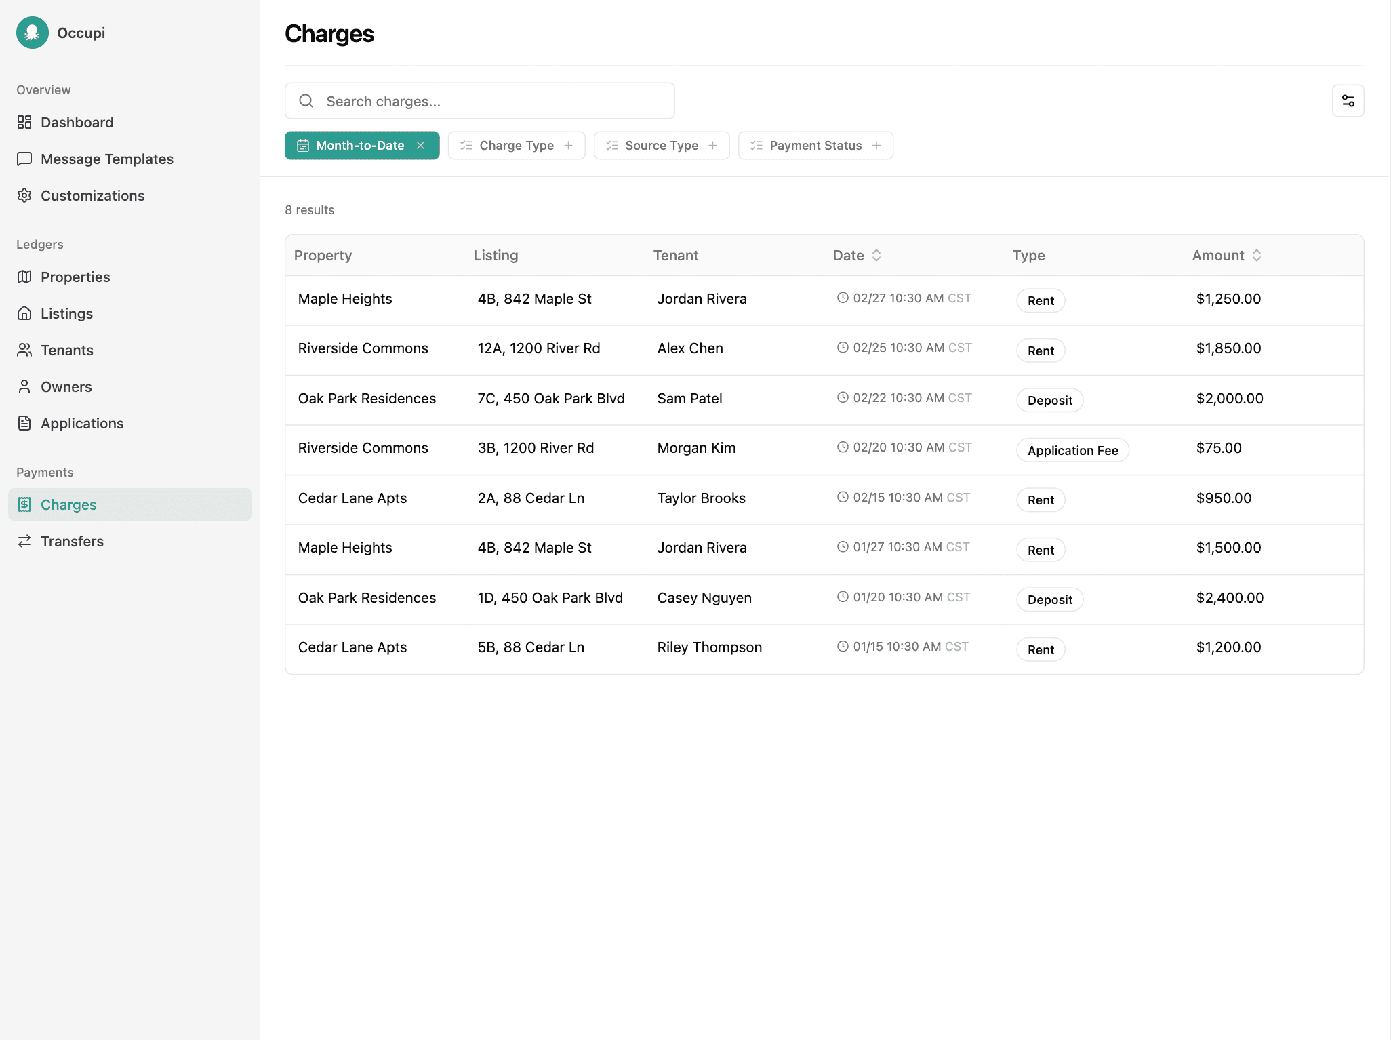Click the Message Templates speech bubble icon

pos(24,159)
